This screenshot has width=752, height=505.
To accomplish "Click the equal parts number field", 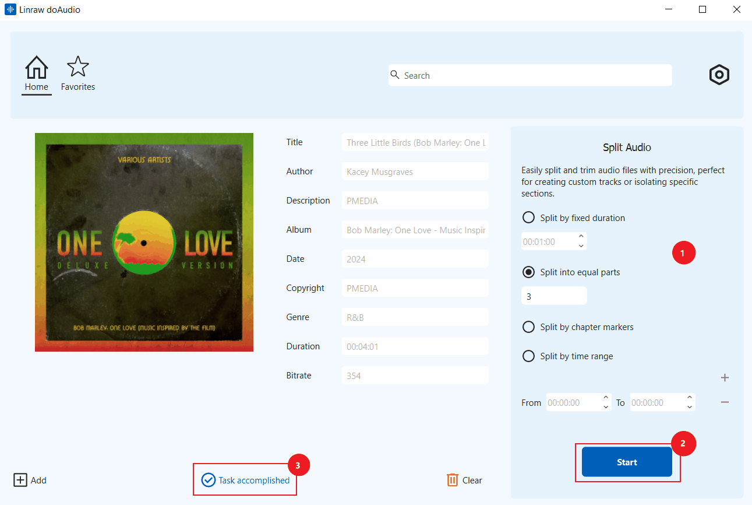I will point(553,296).
